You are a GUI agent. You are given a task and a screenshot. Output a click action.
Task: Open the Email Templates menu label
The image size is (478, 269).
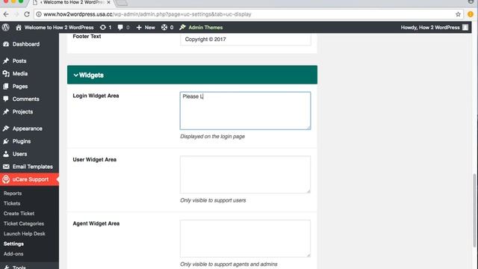click(33, 167)
